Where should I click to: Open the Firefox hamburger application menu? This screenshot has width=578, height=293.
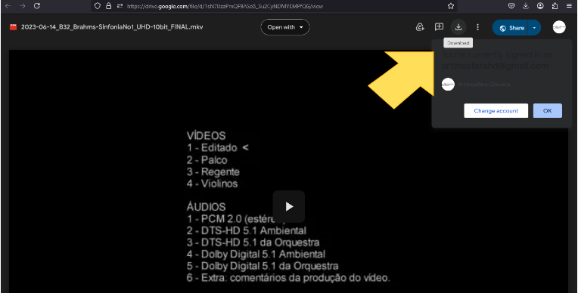570,5
